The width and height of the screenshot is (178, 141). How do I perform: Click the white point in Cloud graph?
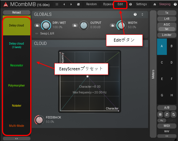click(x=87, y=76)
